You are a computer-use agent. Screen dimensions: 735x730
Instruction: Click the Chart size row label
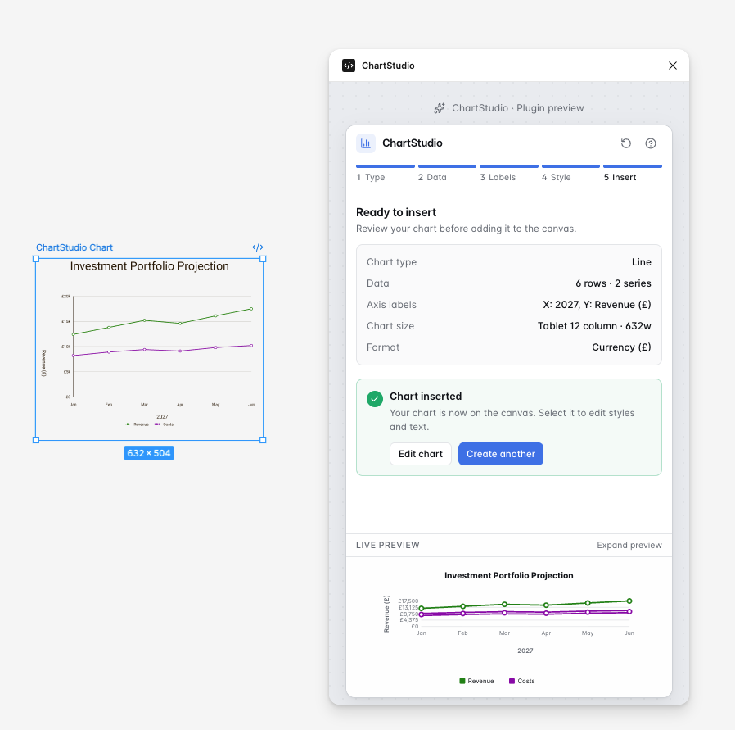[x=390, y=326]
